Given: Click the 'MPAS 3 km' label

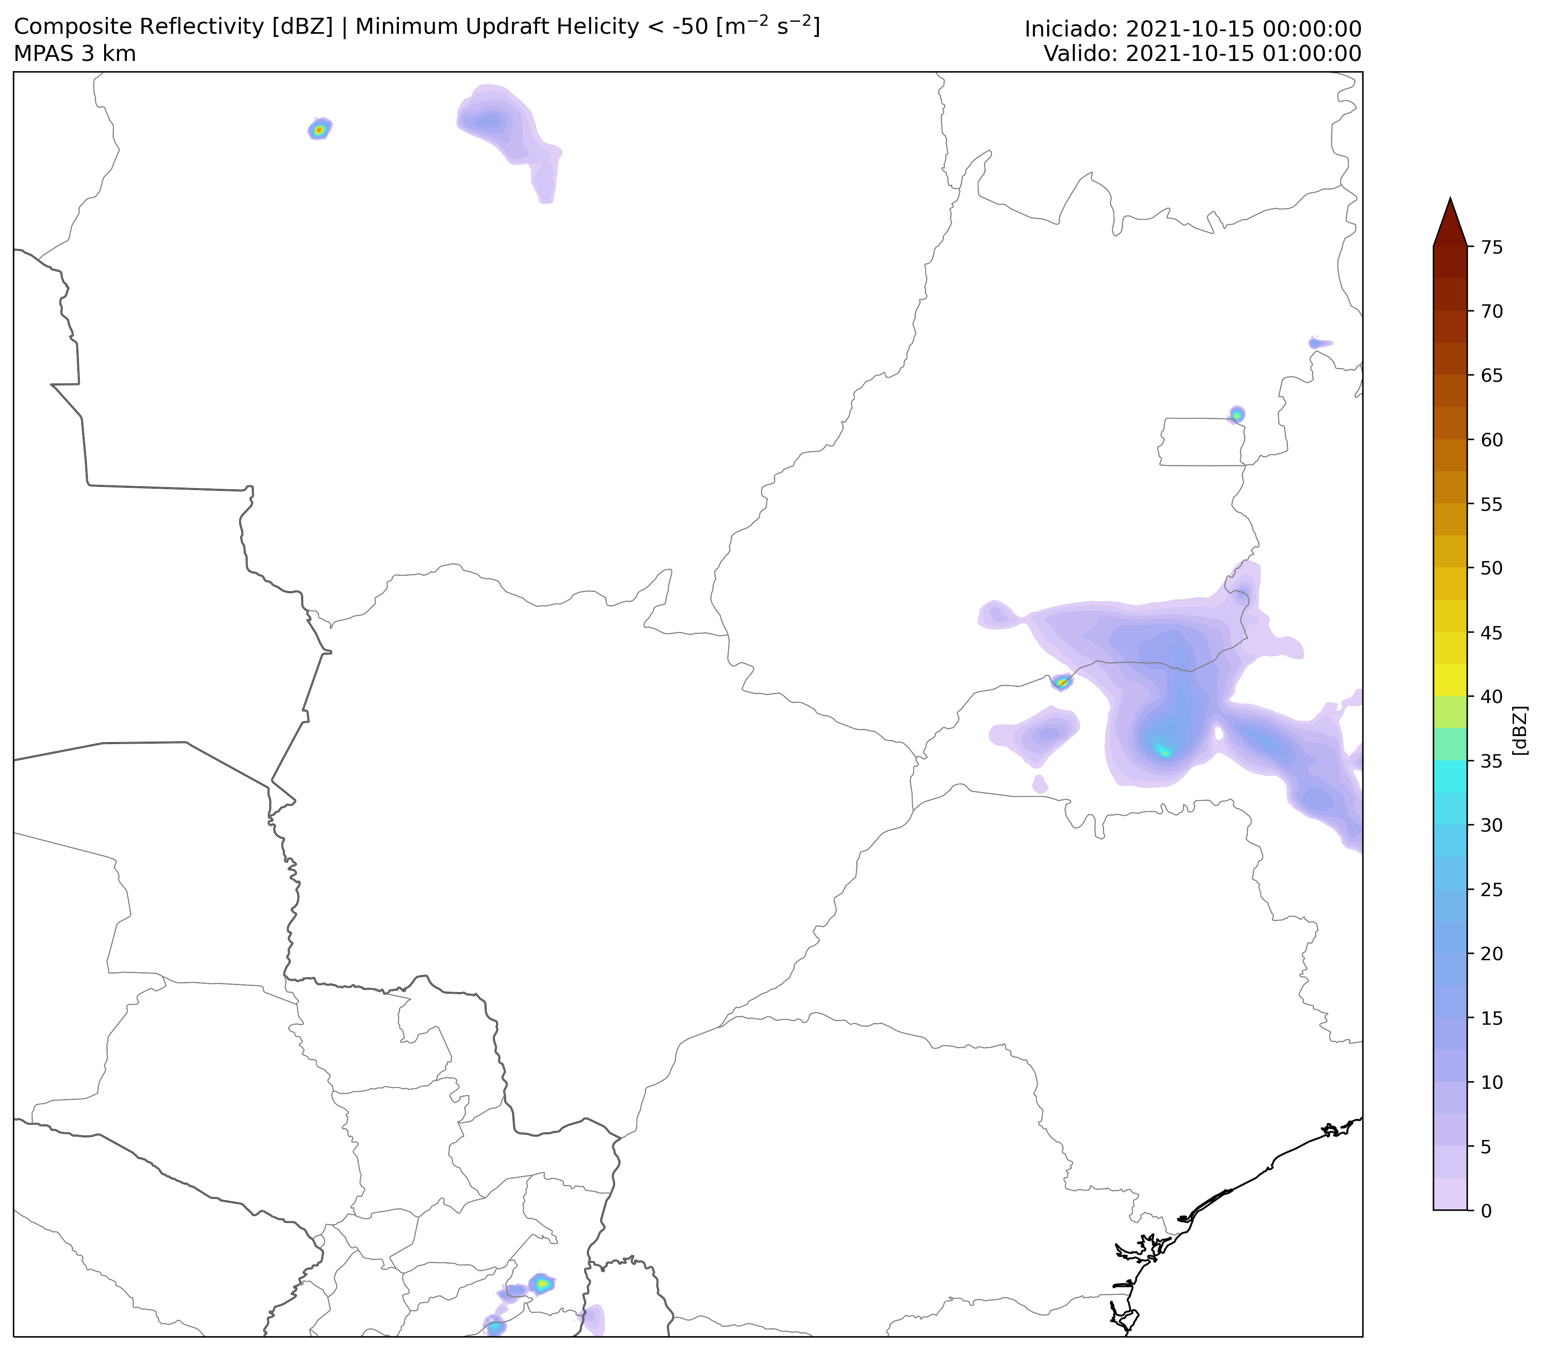Looking at the screenshot, I should click(75, 54).
